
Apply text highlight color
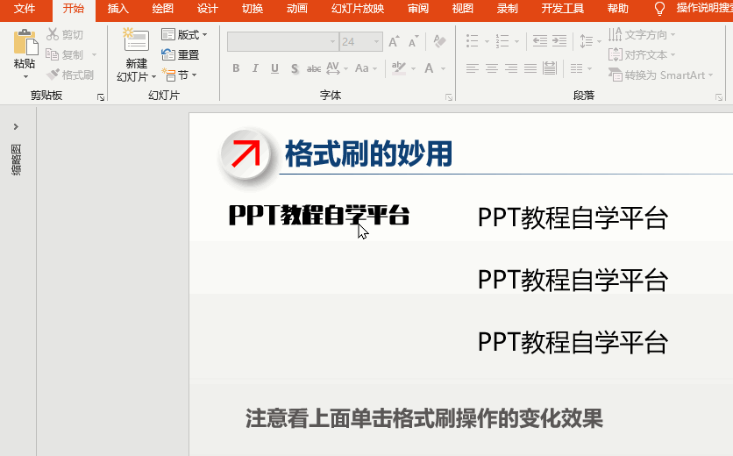pyautogui.click(x=398, y=68)
